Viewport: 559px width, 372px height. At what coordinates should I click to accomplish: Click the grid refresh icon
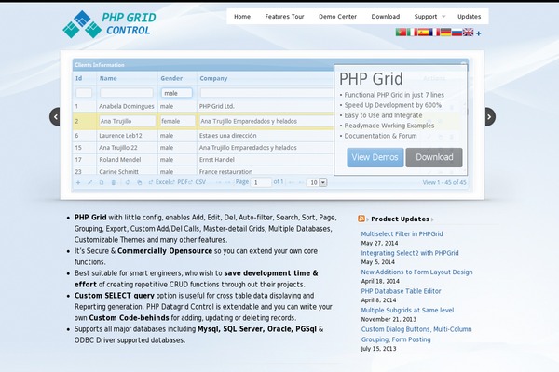click(128, 182)
